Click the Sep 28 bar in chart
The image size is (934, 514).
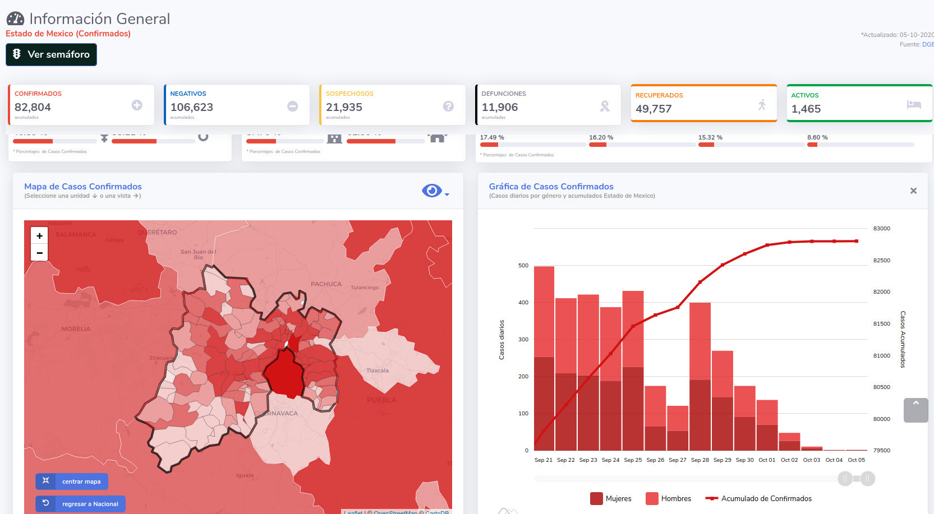(700, 377)
